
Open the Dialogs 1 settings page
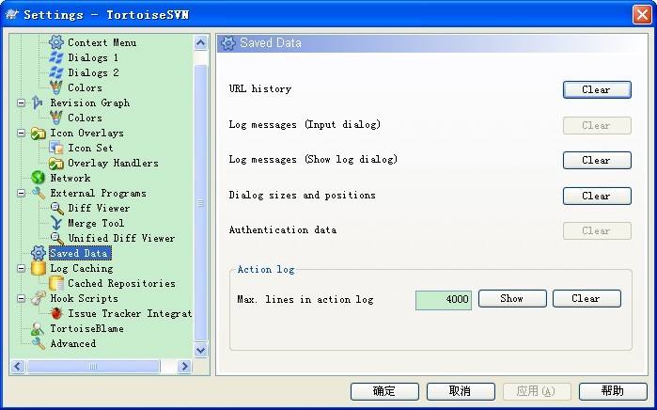click(x=93, y=57)
